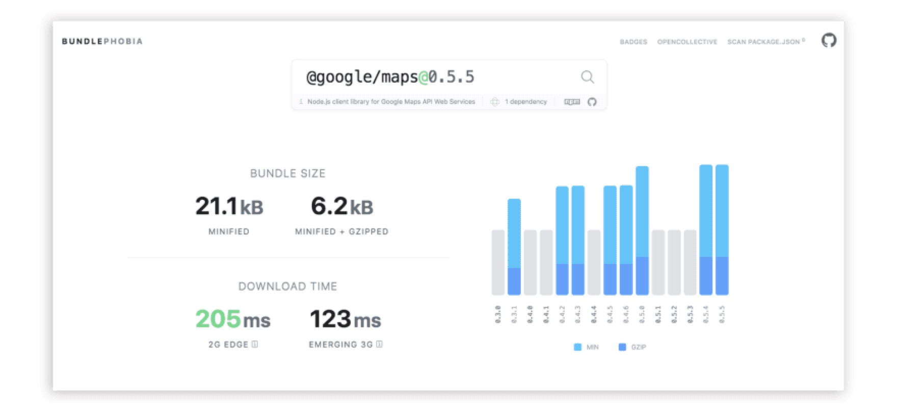The width and height of the screenshot is (897, 419).
Task: Click the info icon next to 2G EDGE
Action: point(255,345)
